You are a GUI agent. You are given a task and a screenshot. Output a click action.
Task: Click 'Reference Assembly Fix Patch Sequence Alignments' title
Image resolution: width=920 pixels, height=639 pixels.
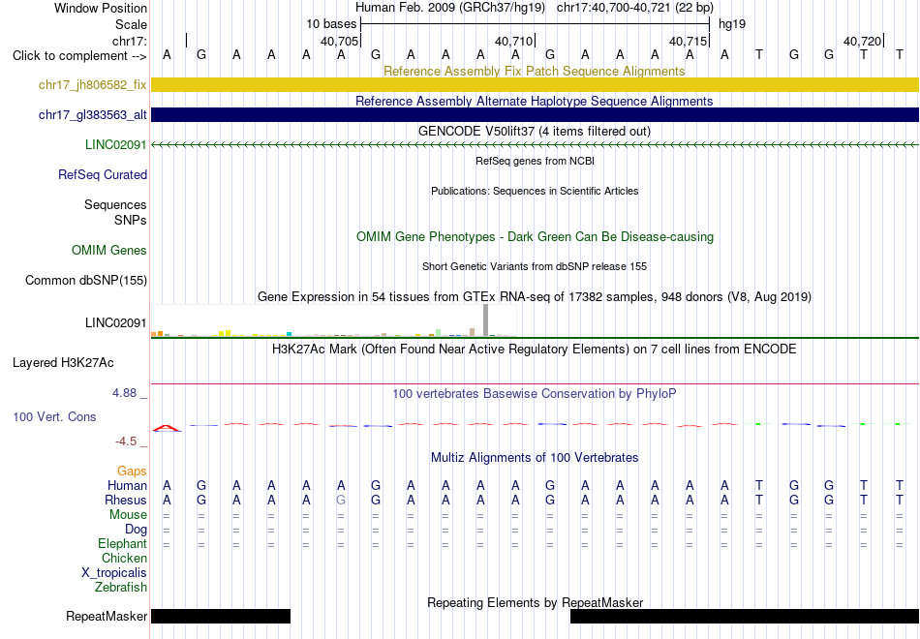535,71
